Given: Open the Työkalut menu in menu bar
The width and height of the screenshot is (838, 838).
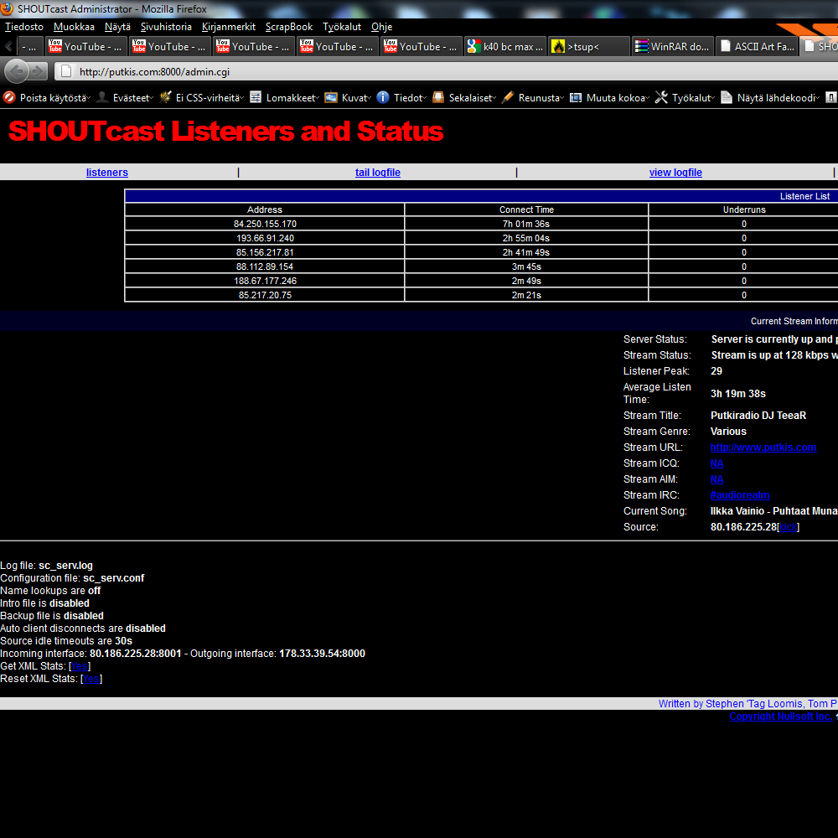Looking at the screenshot, I should point(342,27).
